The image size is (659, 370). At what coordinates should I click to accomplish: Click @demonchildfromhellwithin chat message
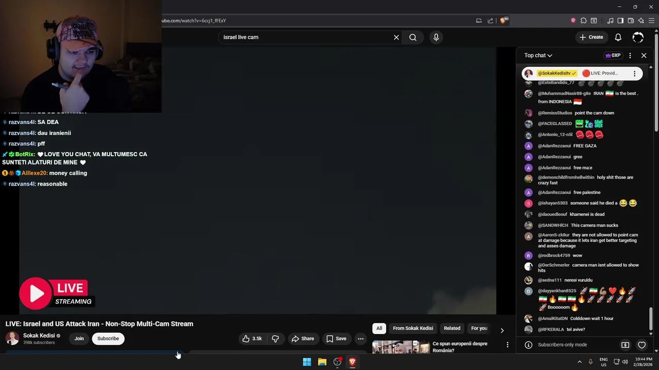coord(585,180)
